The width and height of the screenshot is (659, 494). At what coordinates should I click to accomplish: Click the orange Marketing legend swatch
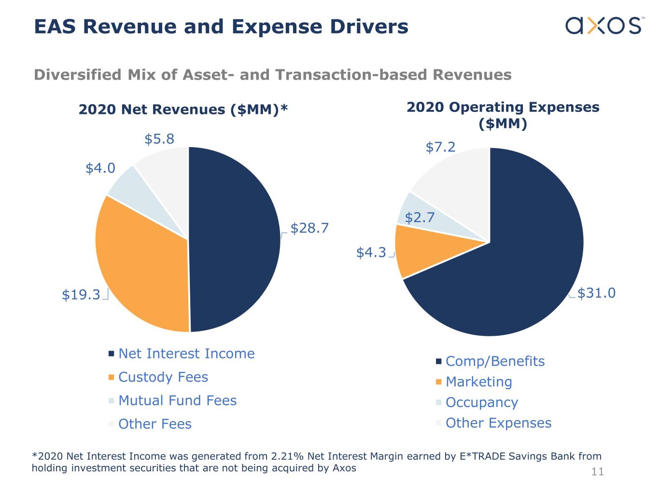[x=438, y=382]
